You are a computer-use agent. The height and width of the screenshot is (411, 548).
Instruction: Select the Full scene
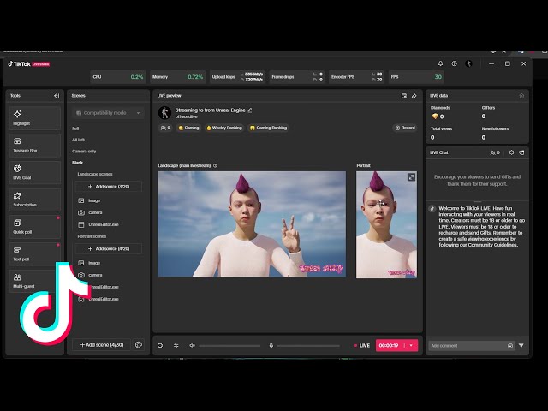pos(75,128)
